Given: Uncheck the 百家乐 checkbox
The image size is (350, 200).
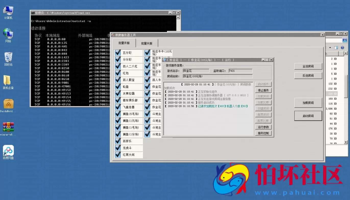Looking at the screenshot, I should [118, 141].
